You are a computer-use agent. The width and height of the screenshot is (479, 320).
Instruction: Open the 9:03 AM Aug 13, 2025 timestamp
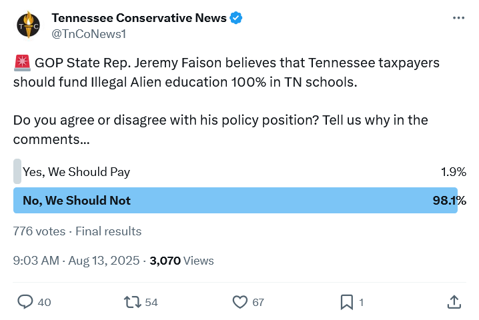[x=76, y=261]
